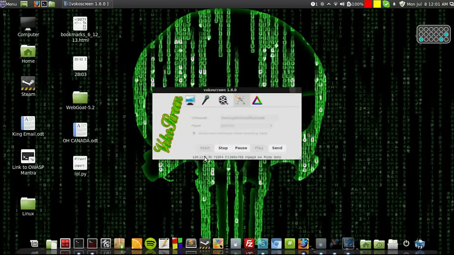Click the green show desktop panel icon
This screenshot has height=255, width=454.
pos(24,4)
